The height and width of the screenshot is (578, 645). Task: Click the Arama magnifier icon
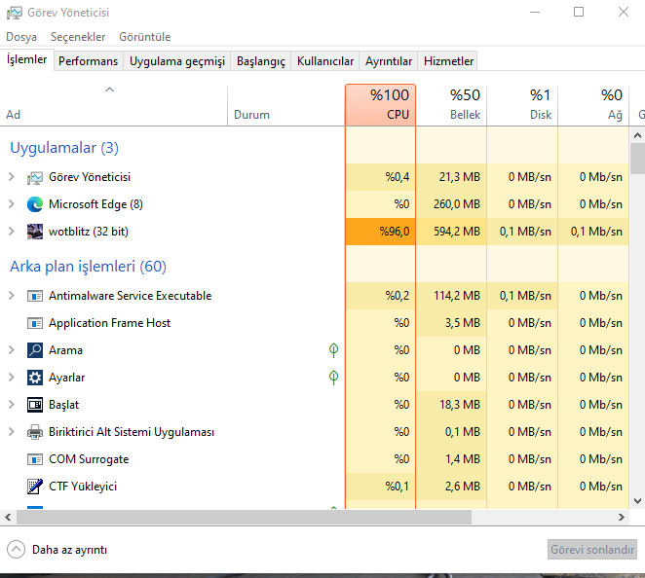point(35,350)
